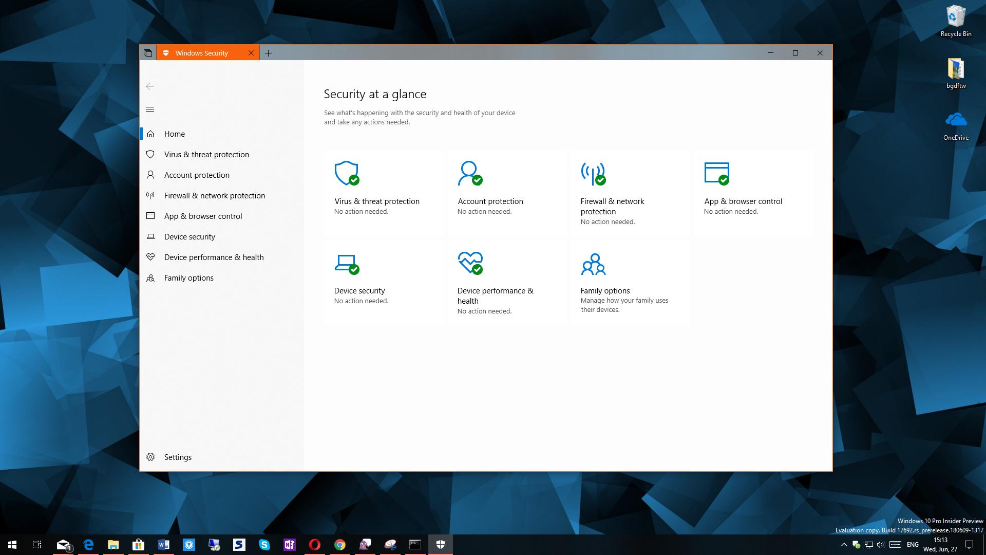This screenshot has height=555, width=986.
Task: Add a new tab with plus button
Action: (x=268, y=53)
